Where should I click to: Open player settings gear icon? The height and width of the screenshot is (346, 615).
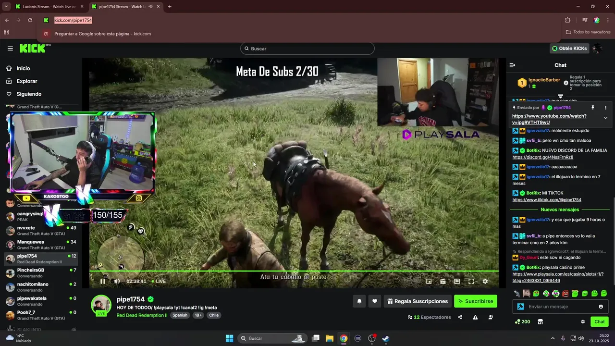click(x=485, y=281)
